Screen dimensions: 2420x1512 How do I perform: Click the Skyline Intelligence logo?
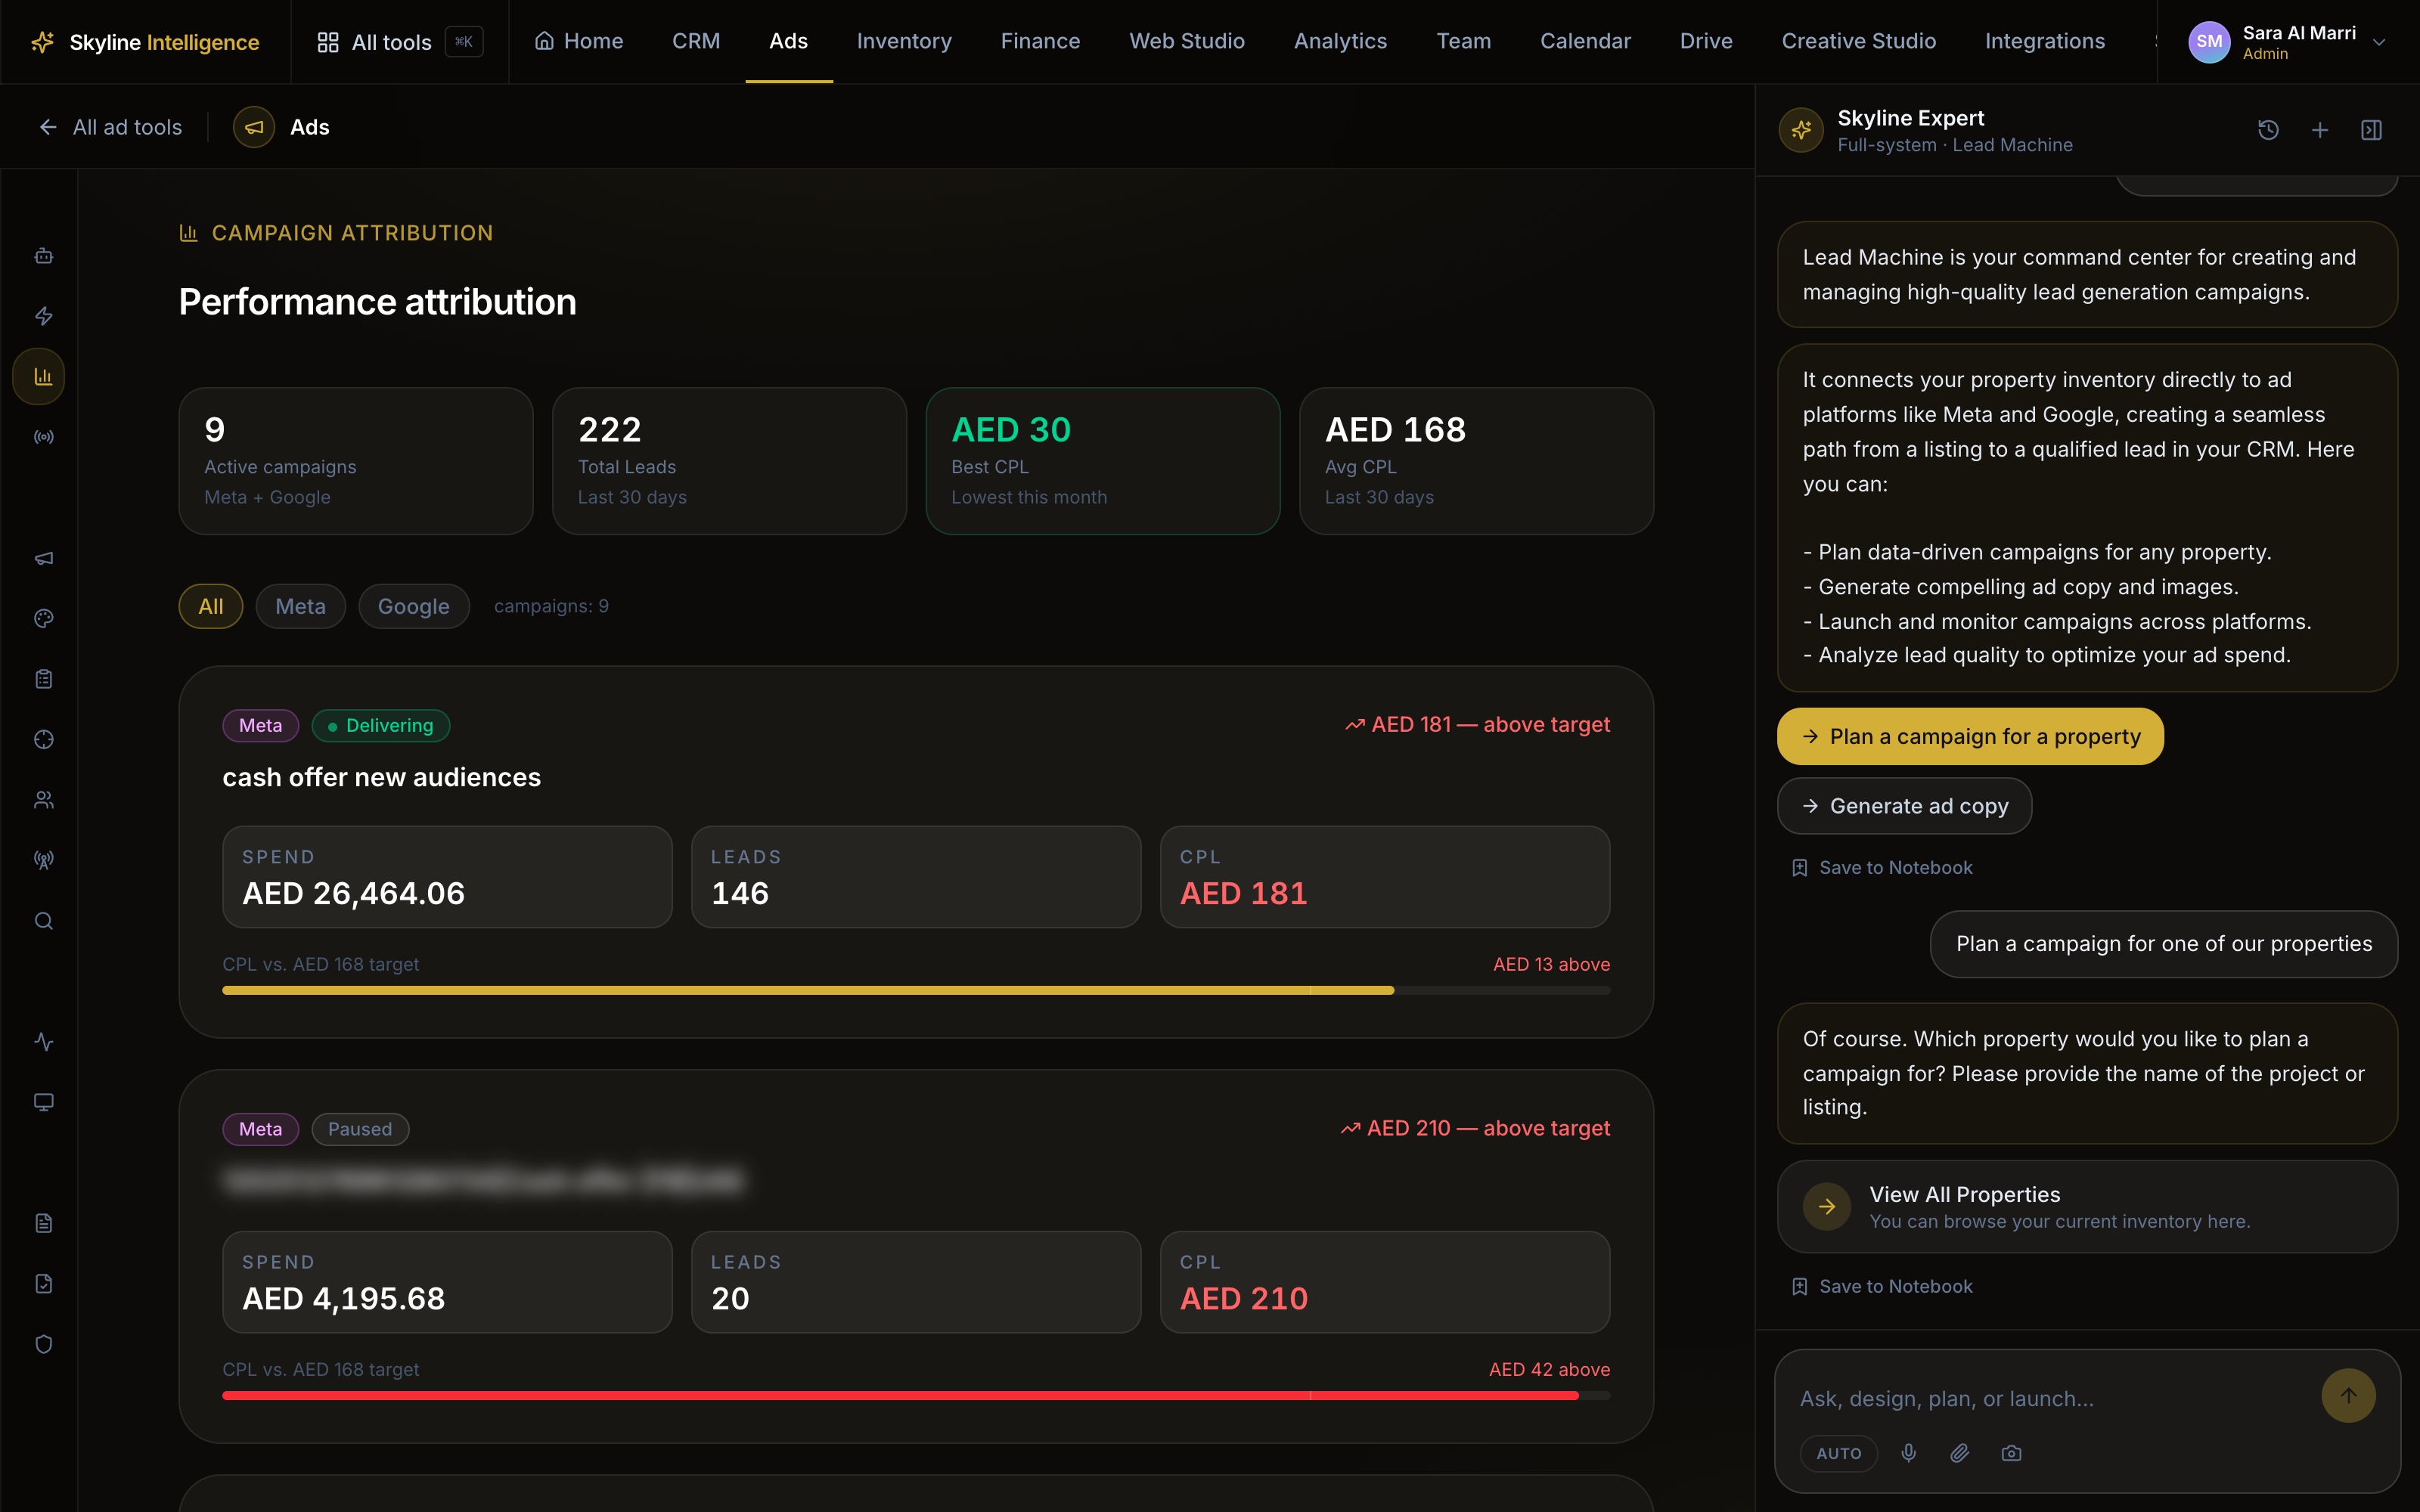[x=146, y=42]
